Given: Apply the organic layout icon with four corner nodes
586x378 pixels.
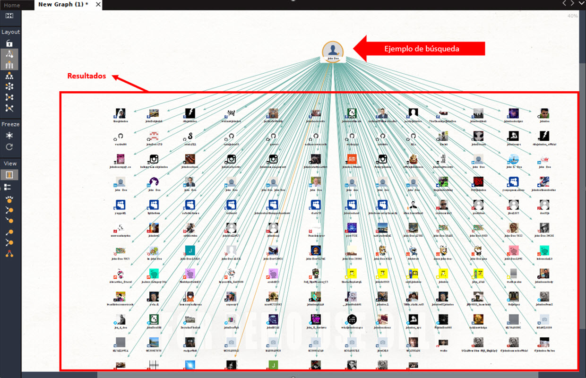Looking at the screenshot, I should click(9, 97).
